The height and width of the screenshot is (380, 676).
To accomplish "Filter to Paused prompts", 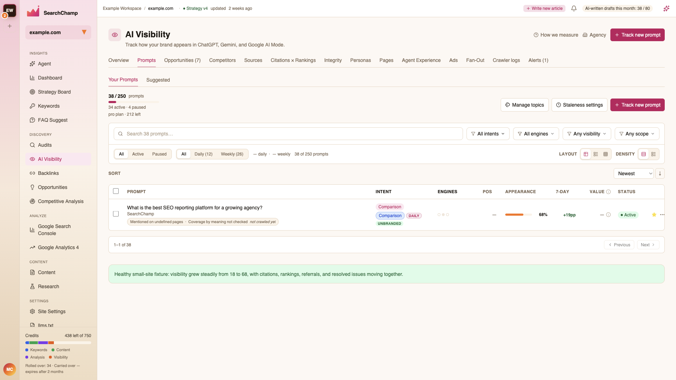I will 159,154.
